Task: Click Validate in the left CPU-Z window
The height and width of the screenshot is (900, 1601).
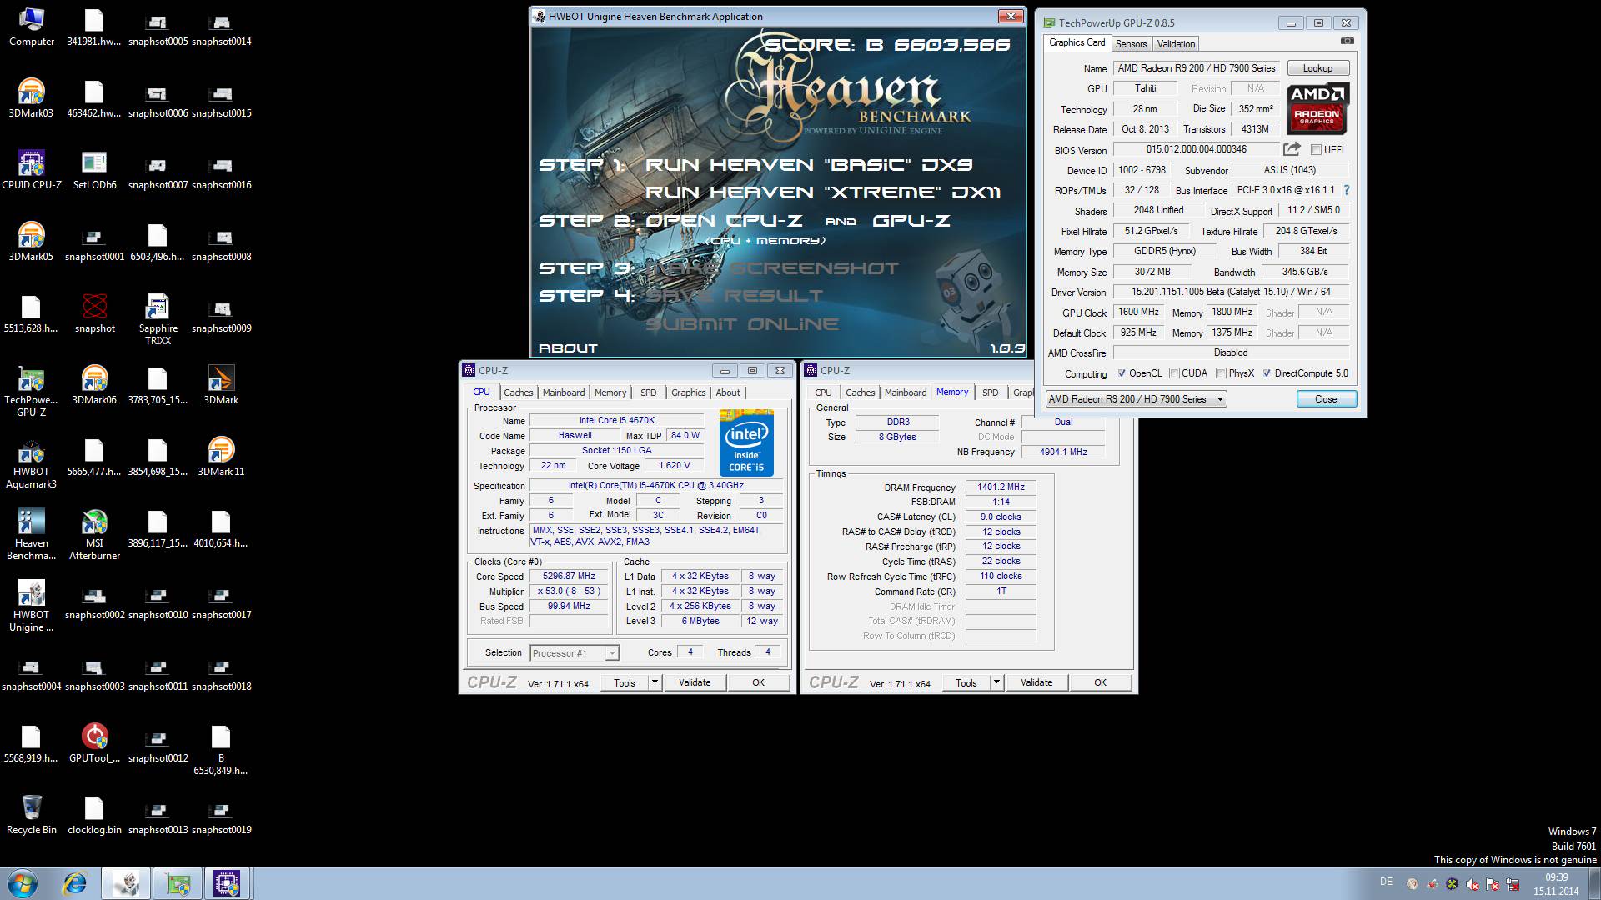Action: (695, 682)
